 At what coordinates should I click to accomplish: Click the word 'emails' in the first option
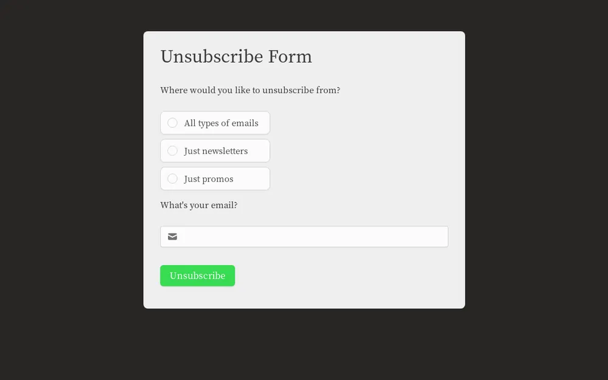pyautogui.click(x=245, y=123)
